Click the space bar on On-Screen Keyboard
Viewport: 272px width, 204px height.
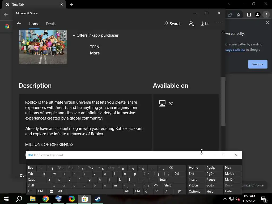pyautogui.click(x=95, y=191)
